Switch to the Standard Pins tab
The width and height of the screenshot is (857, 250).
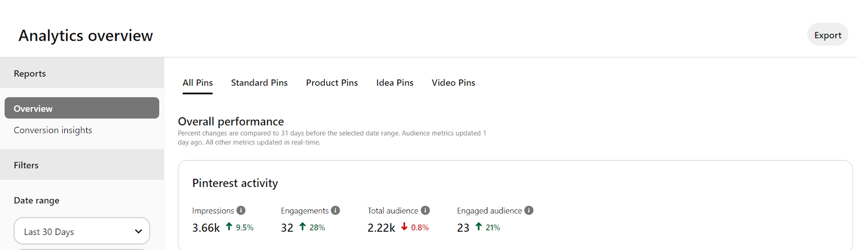click(x=259, y=82)
